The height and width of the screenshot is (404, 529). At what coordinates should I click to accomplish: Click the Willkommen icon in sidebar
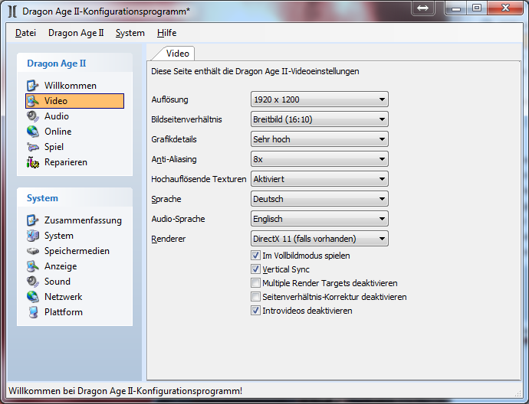[x=33, y=86]
